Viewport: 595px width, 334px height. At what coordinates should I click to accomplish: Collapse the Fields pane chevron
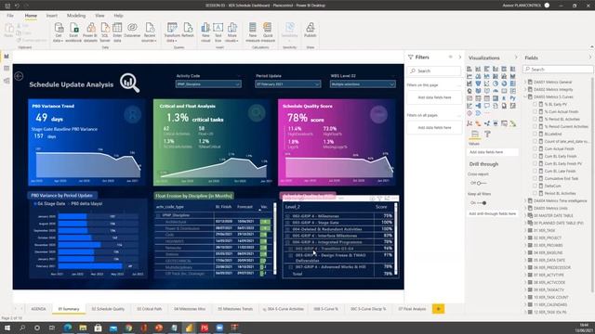tap(590, 58)
